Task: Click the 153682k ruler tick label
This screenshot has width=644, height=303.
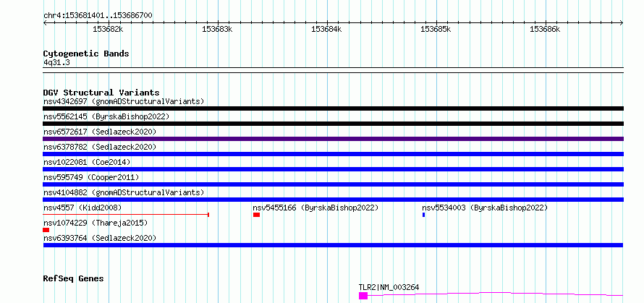Action: (x=108, y=29)
